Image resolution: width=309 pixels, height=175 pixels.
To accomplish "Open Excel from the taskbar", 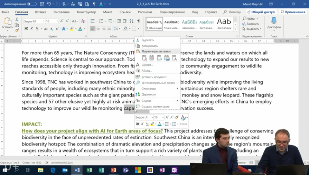I will click(x=89, y=170).
